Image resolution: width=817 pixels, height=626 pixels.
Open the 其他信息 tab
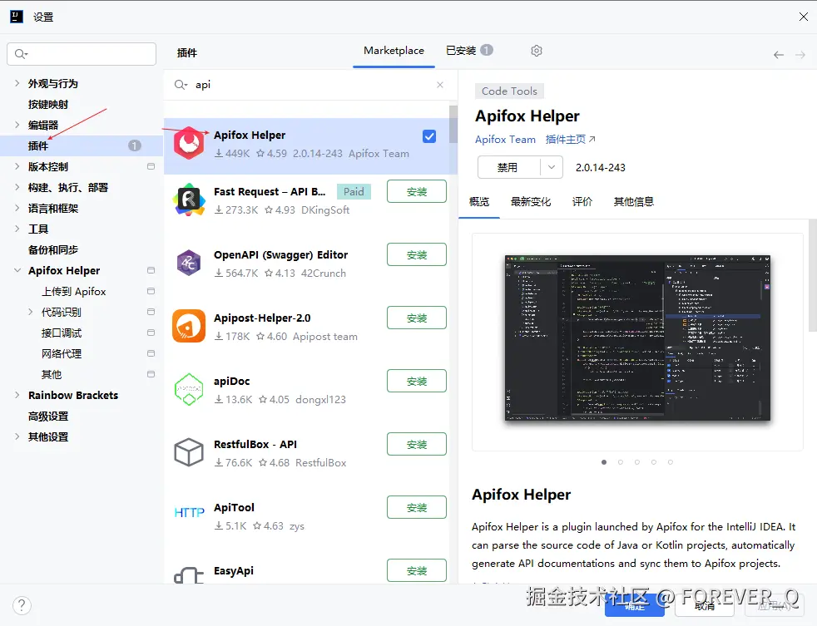(x=634, y=201)
